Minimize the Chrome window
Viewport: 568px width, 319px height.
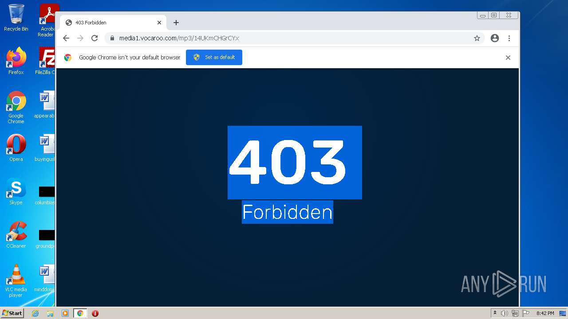pos(483,16)
